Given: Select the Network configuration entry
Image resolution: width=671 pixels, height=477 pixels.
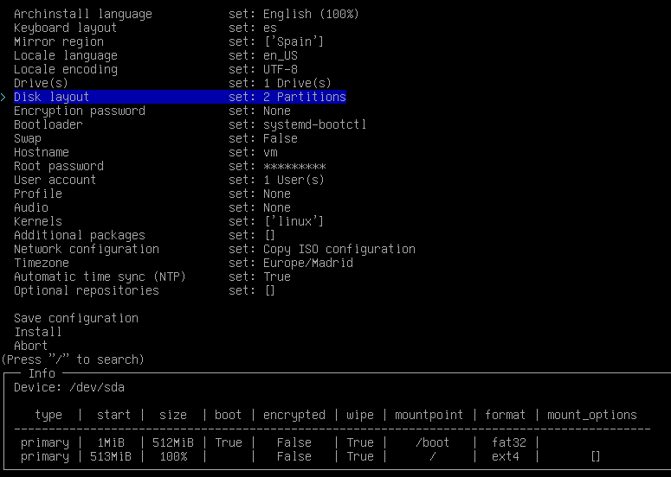Looking at the screenshot, I should click(x=86, y=249).
